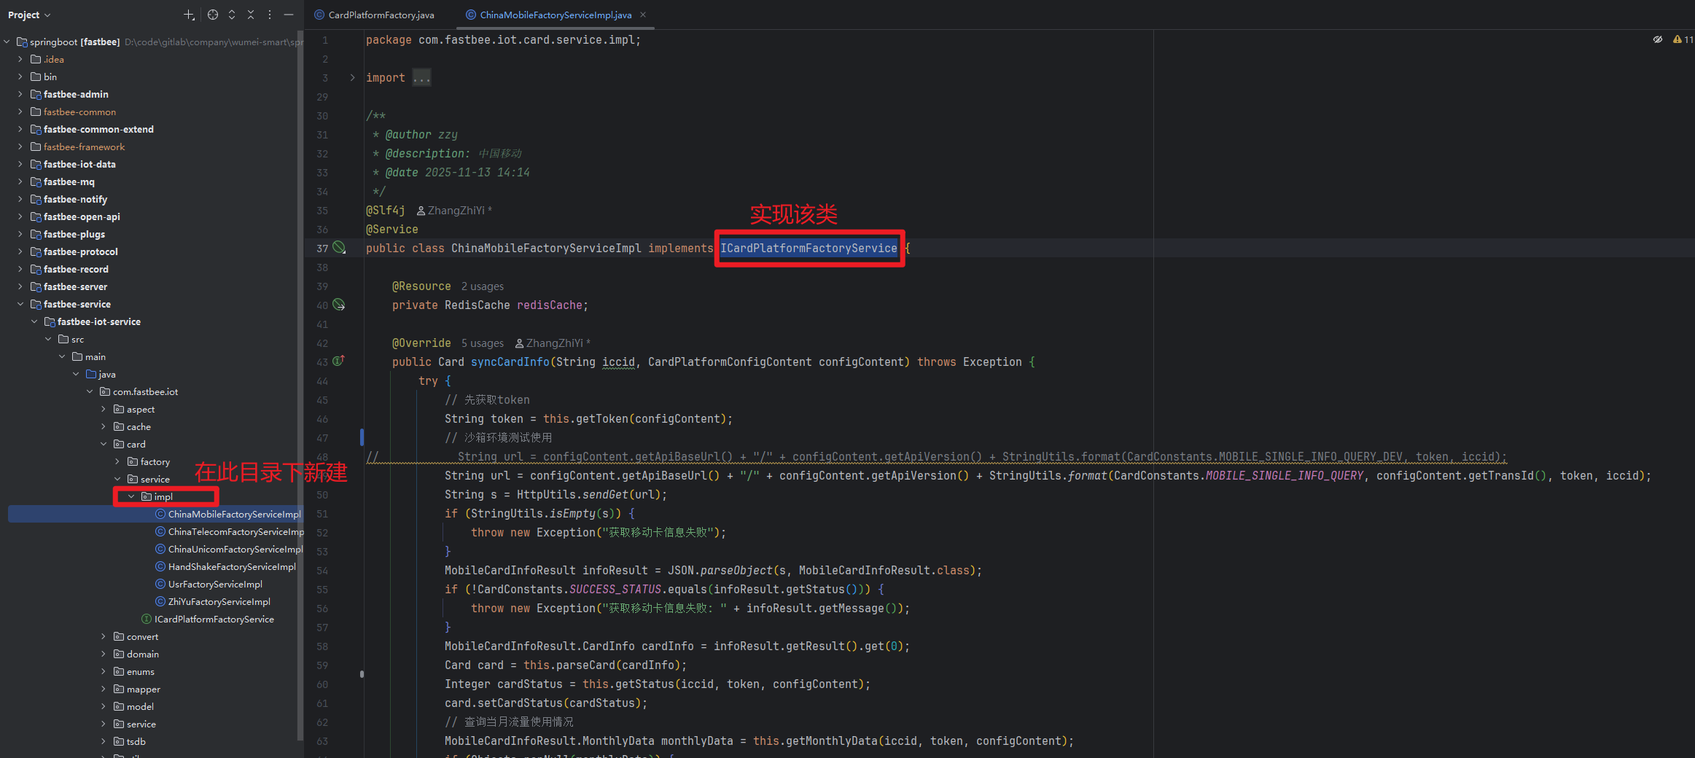Click the gutter icon beside redisCache line 40
The width and height of the screenshot is (1695, 758).
(339, 305)
